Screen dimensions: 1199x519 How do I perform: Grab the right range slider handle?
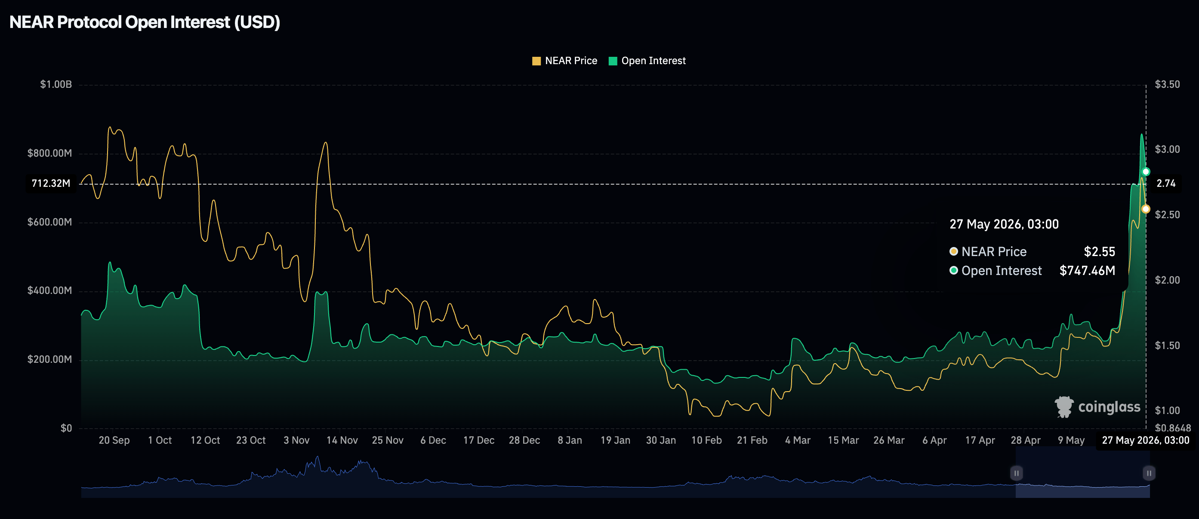(1149, 473)
